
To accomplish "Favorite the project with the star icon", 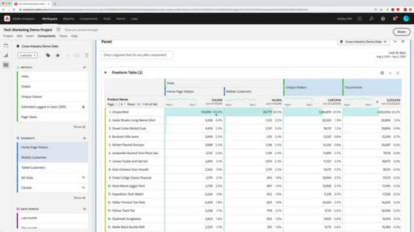I will 59,30.
